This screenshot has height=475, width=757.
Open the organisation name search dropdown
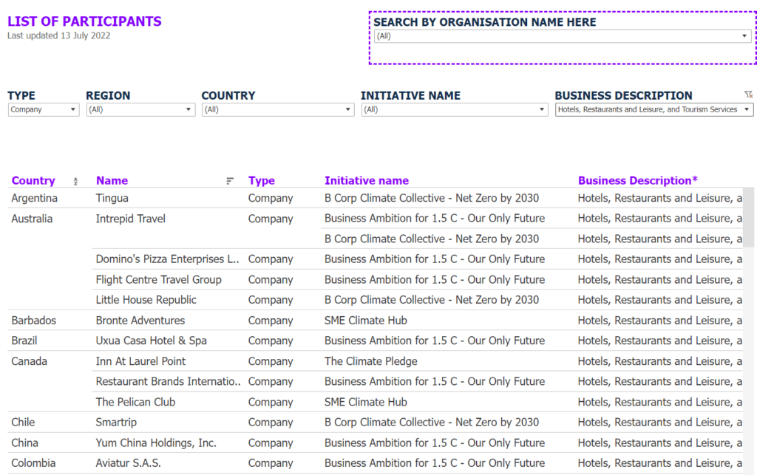tap(563, 36)
